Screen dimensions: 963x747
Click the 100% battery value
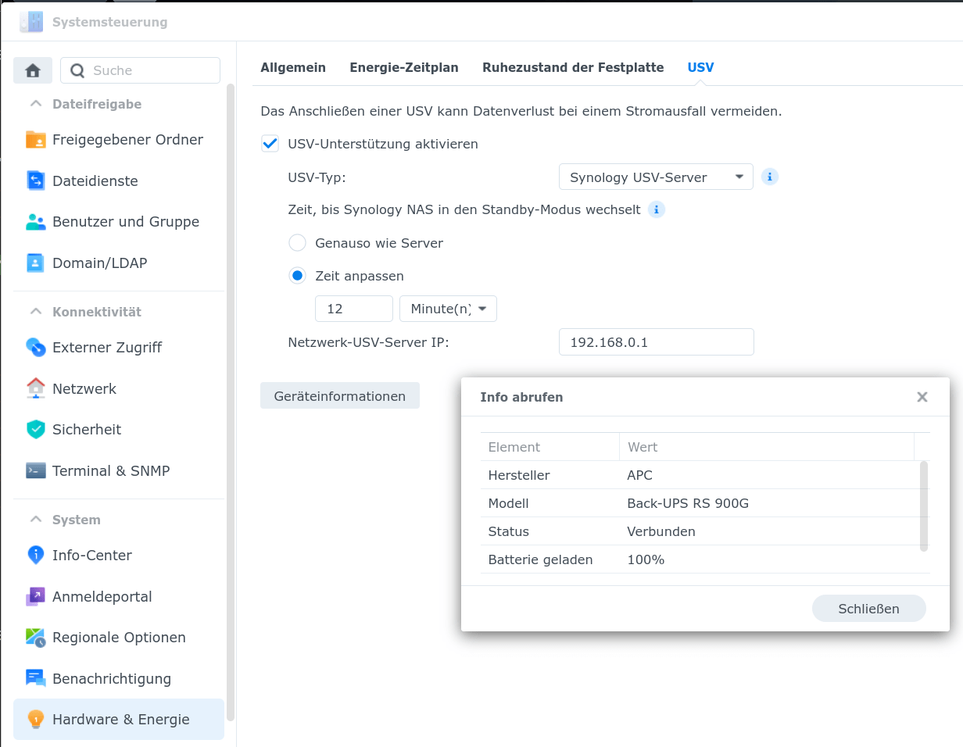pos(646,559)
